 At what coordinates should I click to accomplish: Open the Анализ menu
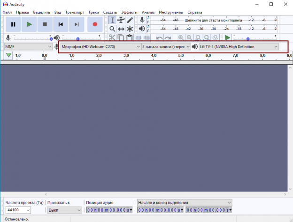click(148, 12)
